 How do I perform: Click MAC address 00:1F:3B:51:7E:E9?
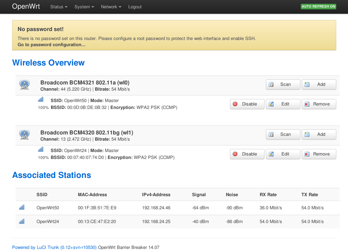coord(97,208)
